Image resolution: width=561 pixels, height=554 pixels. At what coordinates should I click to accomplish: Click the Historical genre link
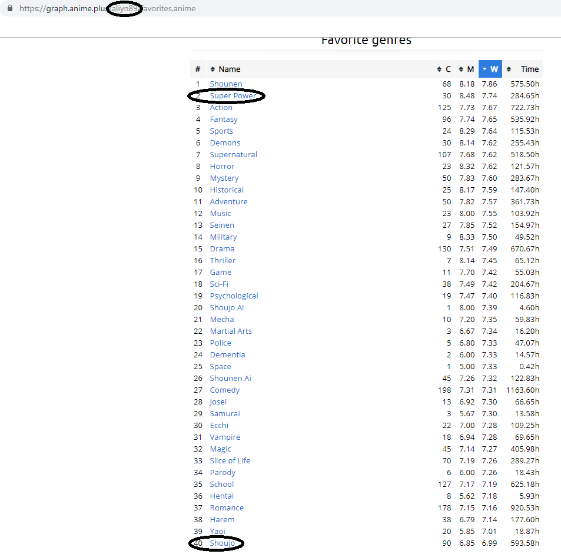pos(227,190)
